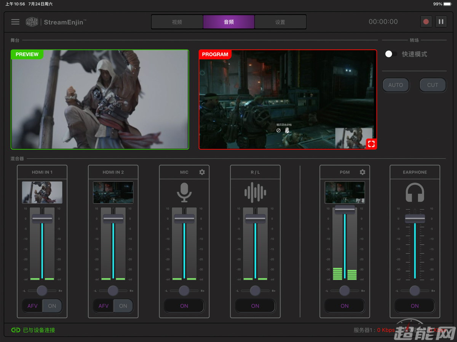
Task: Toggle 快速模式 switch
Action: click(x=391, y=54)
